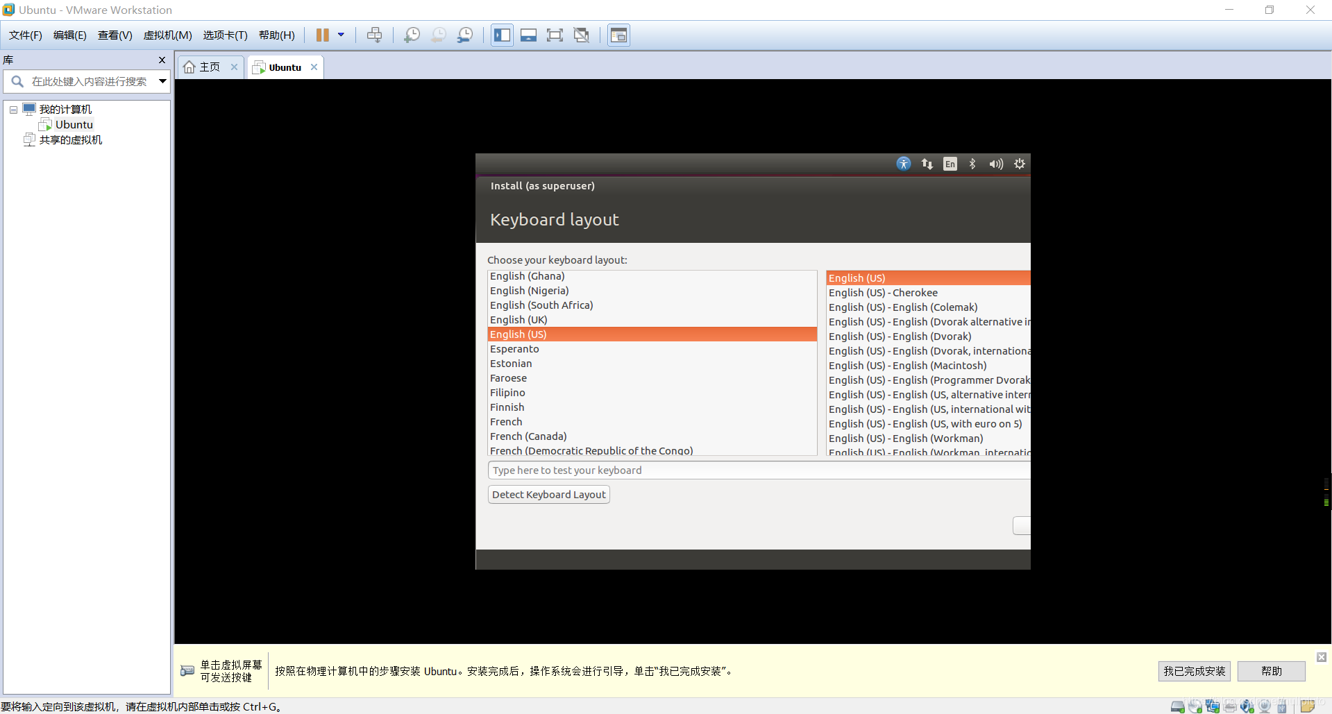Select English (US) - English (Macintosh) variant
This screenshot has height=714, width=1332.
[x=928, y=366]
